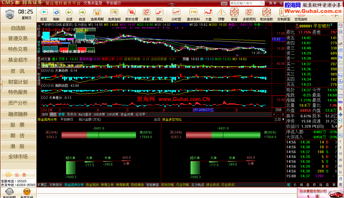Open 选择周期 period selector icon
The height and width of the screenshot is (198, 344).
97,12
